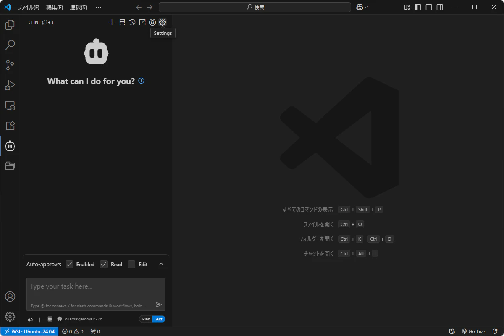Open the Manage gear in activity bar

pyautogui.click(x=10, y=317)
